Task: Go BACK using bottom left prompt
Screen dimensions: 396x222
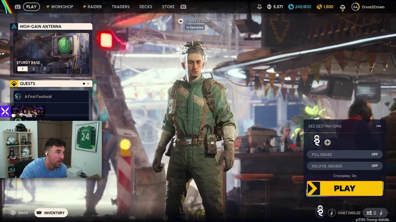Action: click(x=23, y=213)
